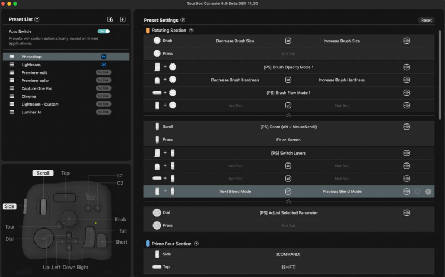
Task: Click the No link badge for Chrome
Action: tap(103, 96)
